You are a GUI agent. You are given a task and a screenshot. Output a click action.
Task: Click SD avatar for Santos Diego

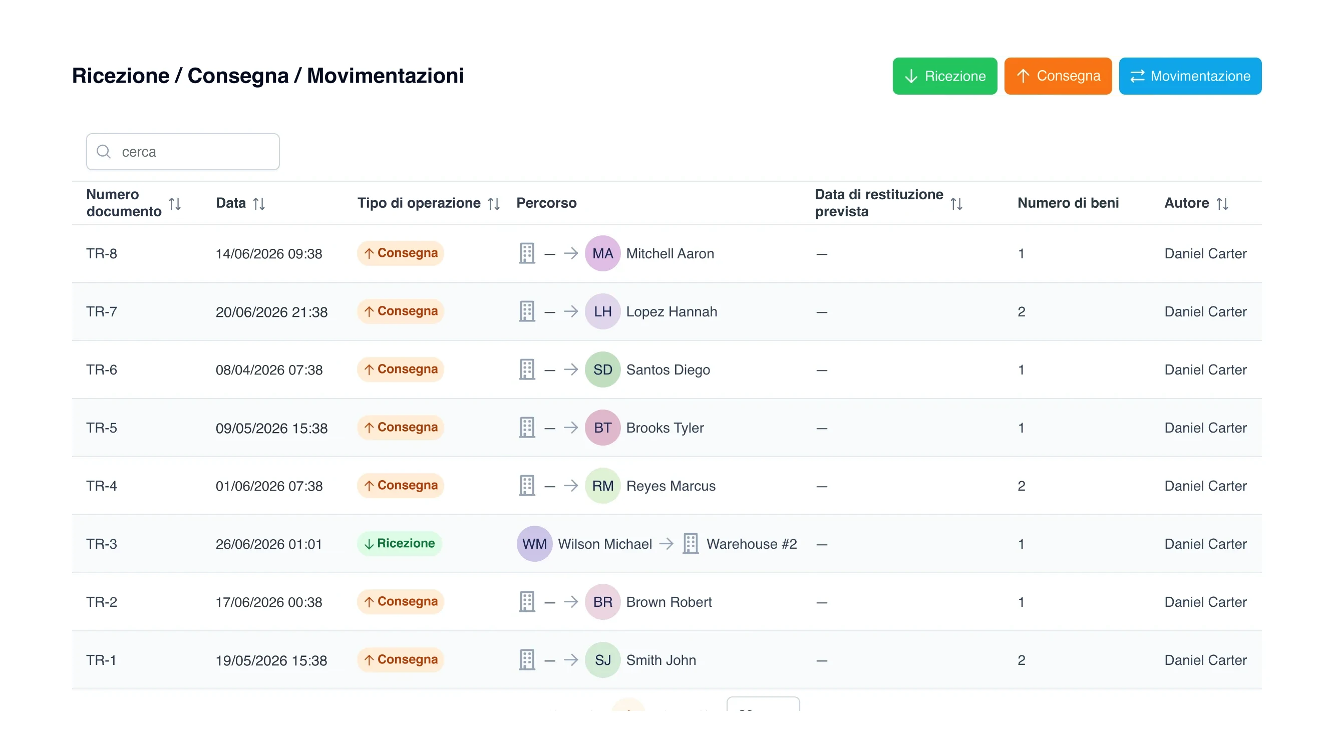pyautogui.click(x=602, y=369)
